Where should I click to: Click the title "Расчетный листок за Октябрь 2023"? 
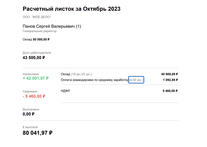71,9
